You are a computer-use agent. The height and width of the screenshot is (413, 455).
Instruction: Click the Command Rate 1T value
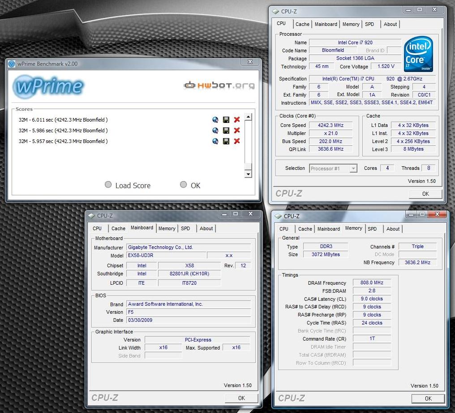click(x=372, y=338)
